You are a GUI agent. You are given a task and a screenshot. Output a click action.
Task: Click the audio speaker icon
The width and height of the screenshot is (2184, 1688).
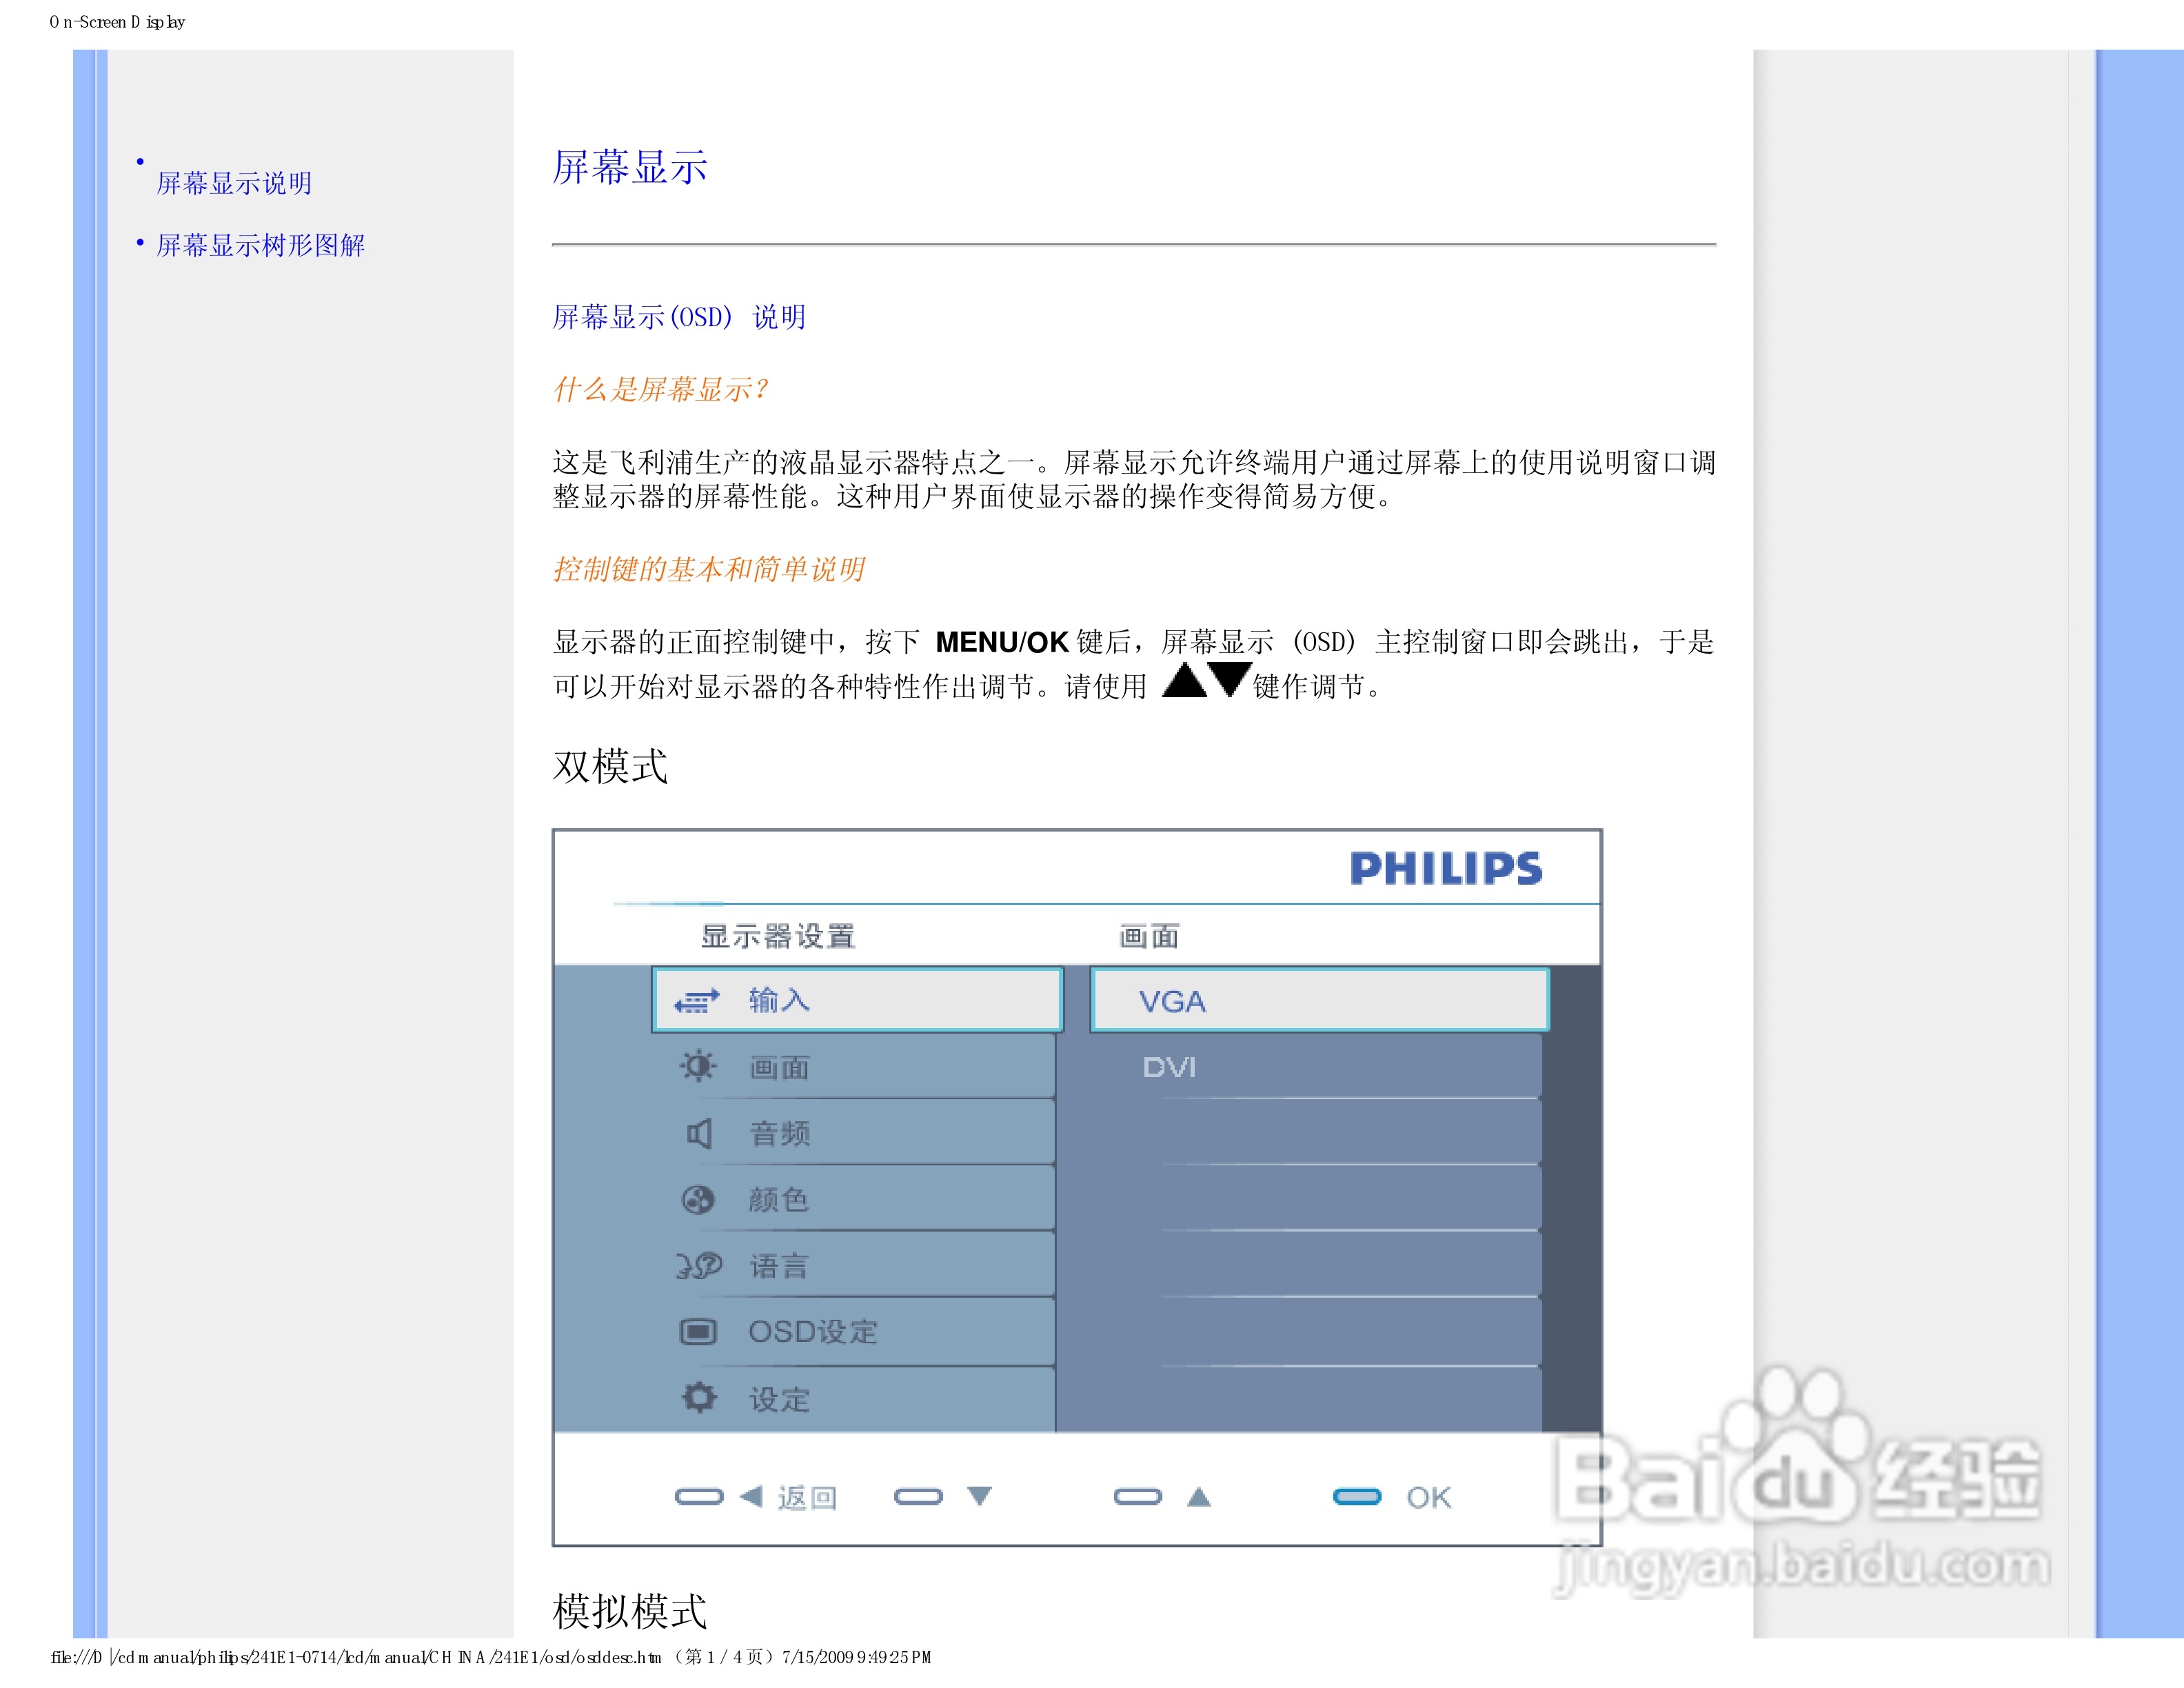tap(698, 1133)
